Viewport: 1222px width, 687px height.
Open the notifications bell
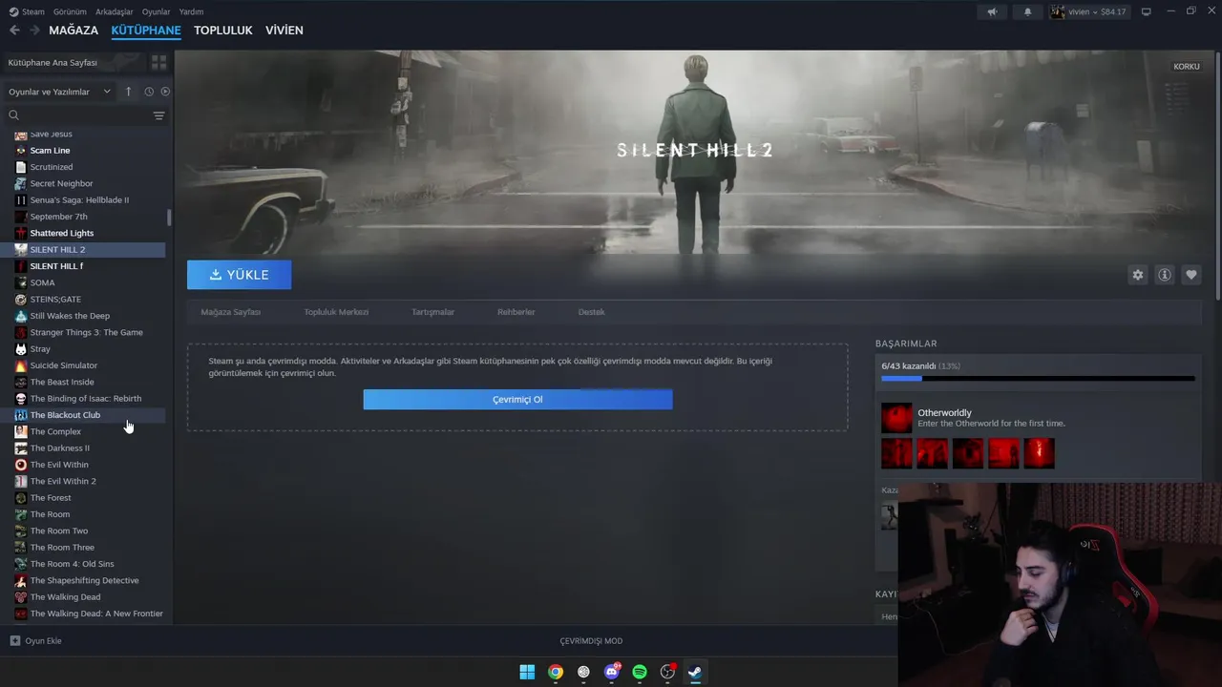point(1028,11)
